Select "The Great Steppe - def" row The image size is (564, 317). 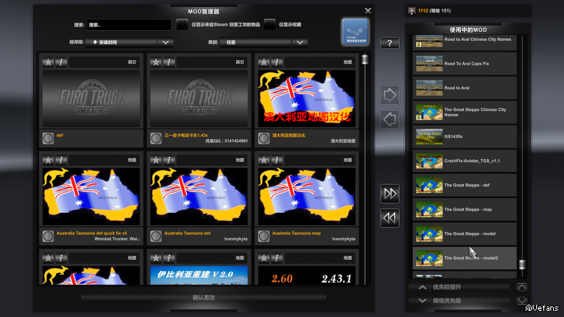pyautogui.click(x=464, y=185)
